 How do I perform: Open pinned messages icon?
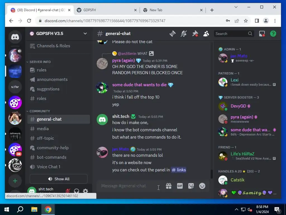tap(195, 34)
